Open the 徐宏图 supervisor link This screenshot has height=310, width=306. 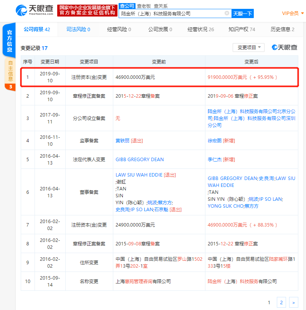click(215, 140)
